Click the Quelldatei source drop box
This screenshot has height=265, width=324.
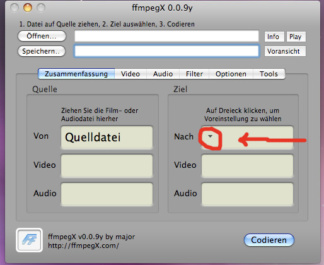click(107, 138)
